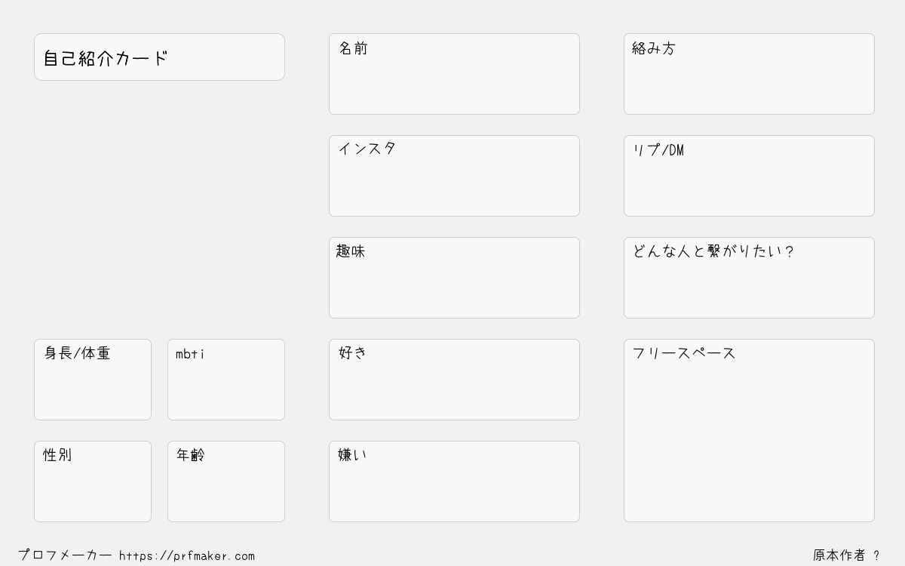
Task: Click the フリースペース label text
Action: coord(684,353)
